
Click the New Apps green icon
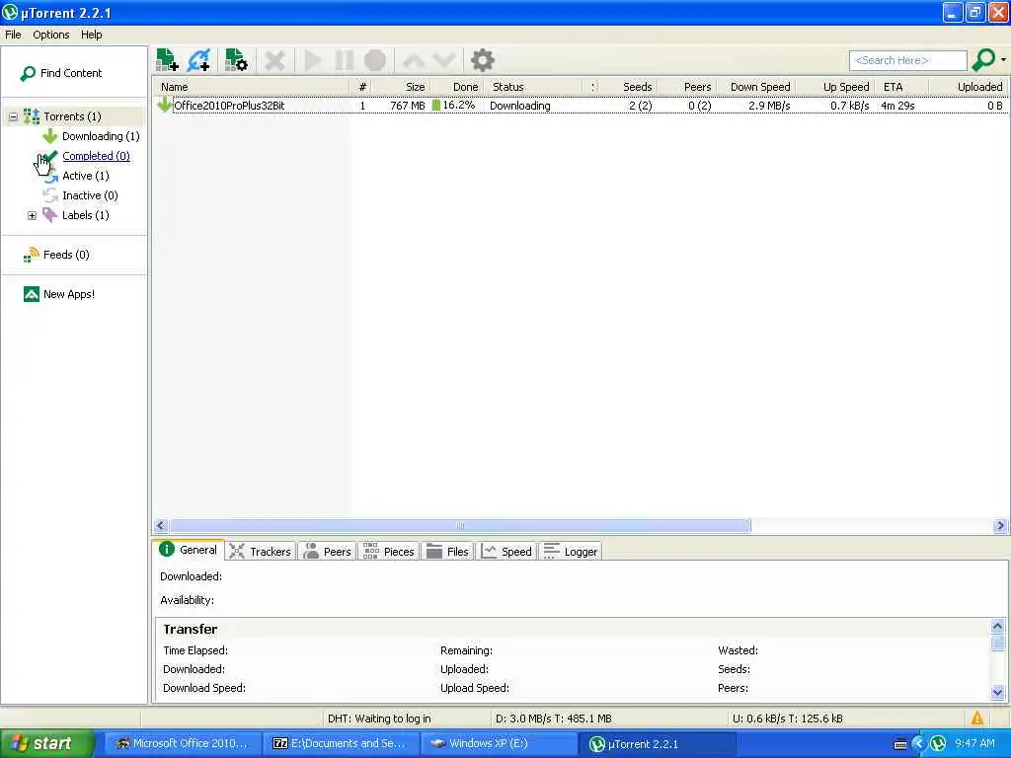tap(31, 294)
